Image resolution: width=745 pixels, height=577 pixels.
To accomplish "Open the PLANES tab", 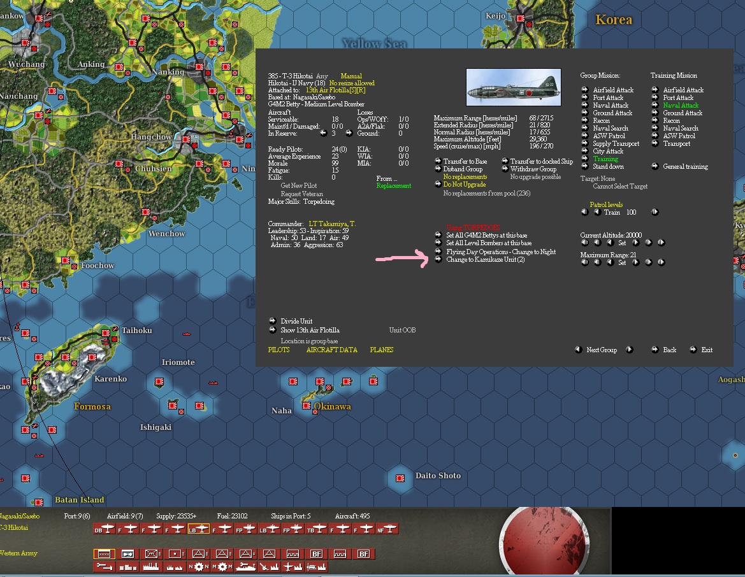I will click(x=382, y=350).
